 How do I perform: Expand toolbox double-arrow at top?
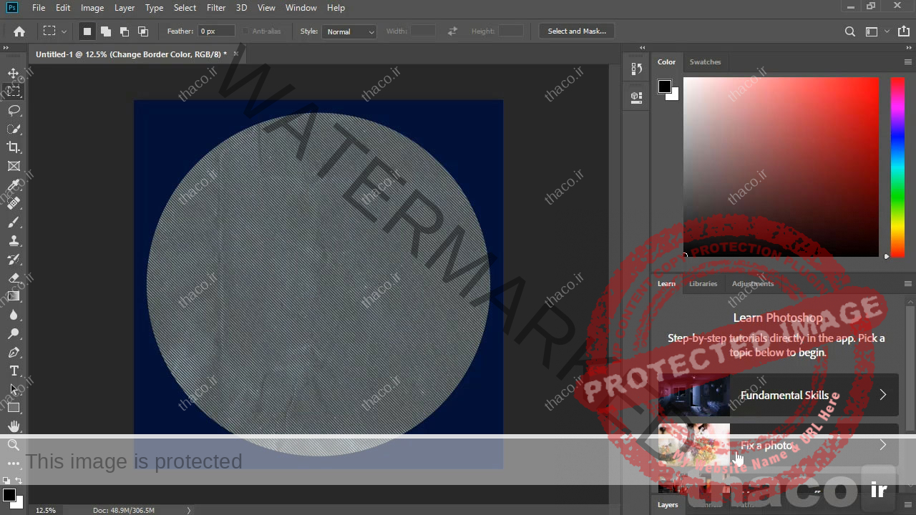tap(6, 48)
